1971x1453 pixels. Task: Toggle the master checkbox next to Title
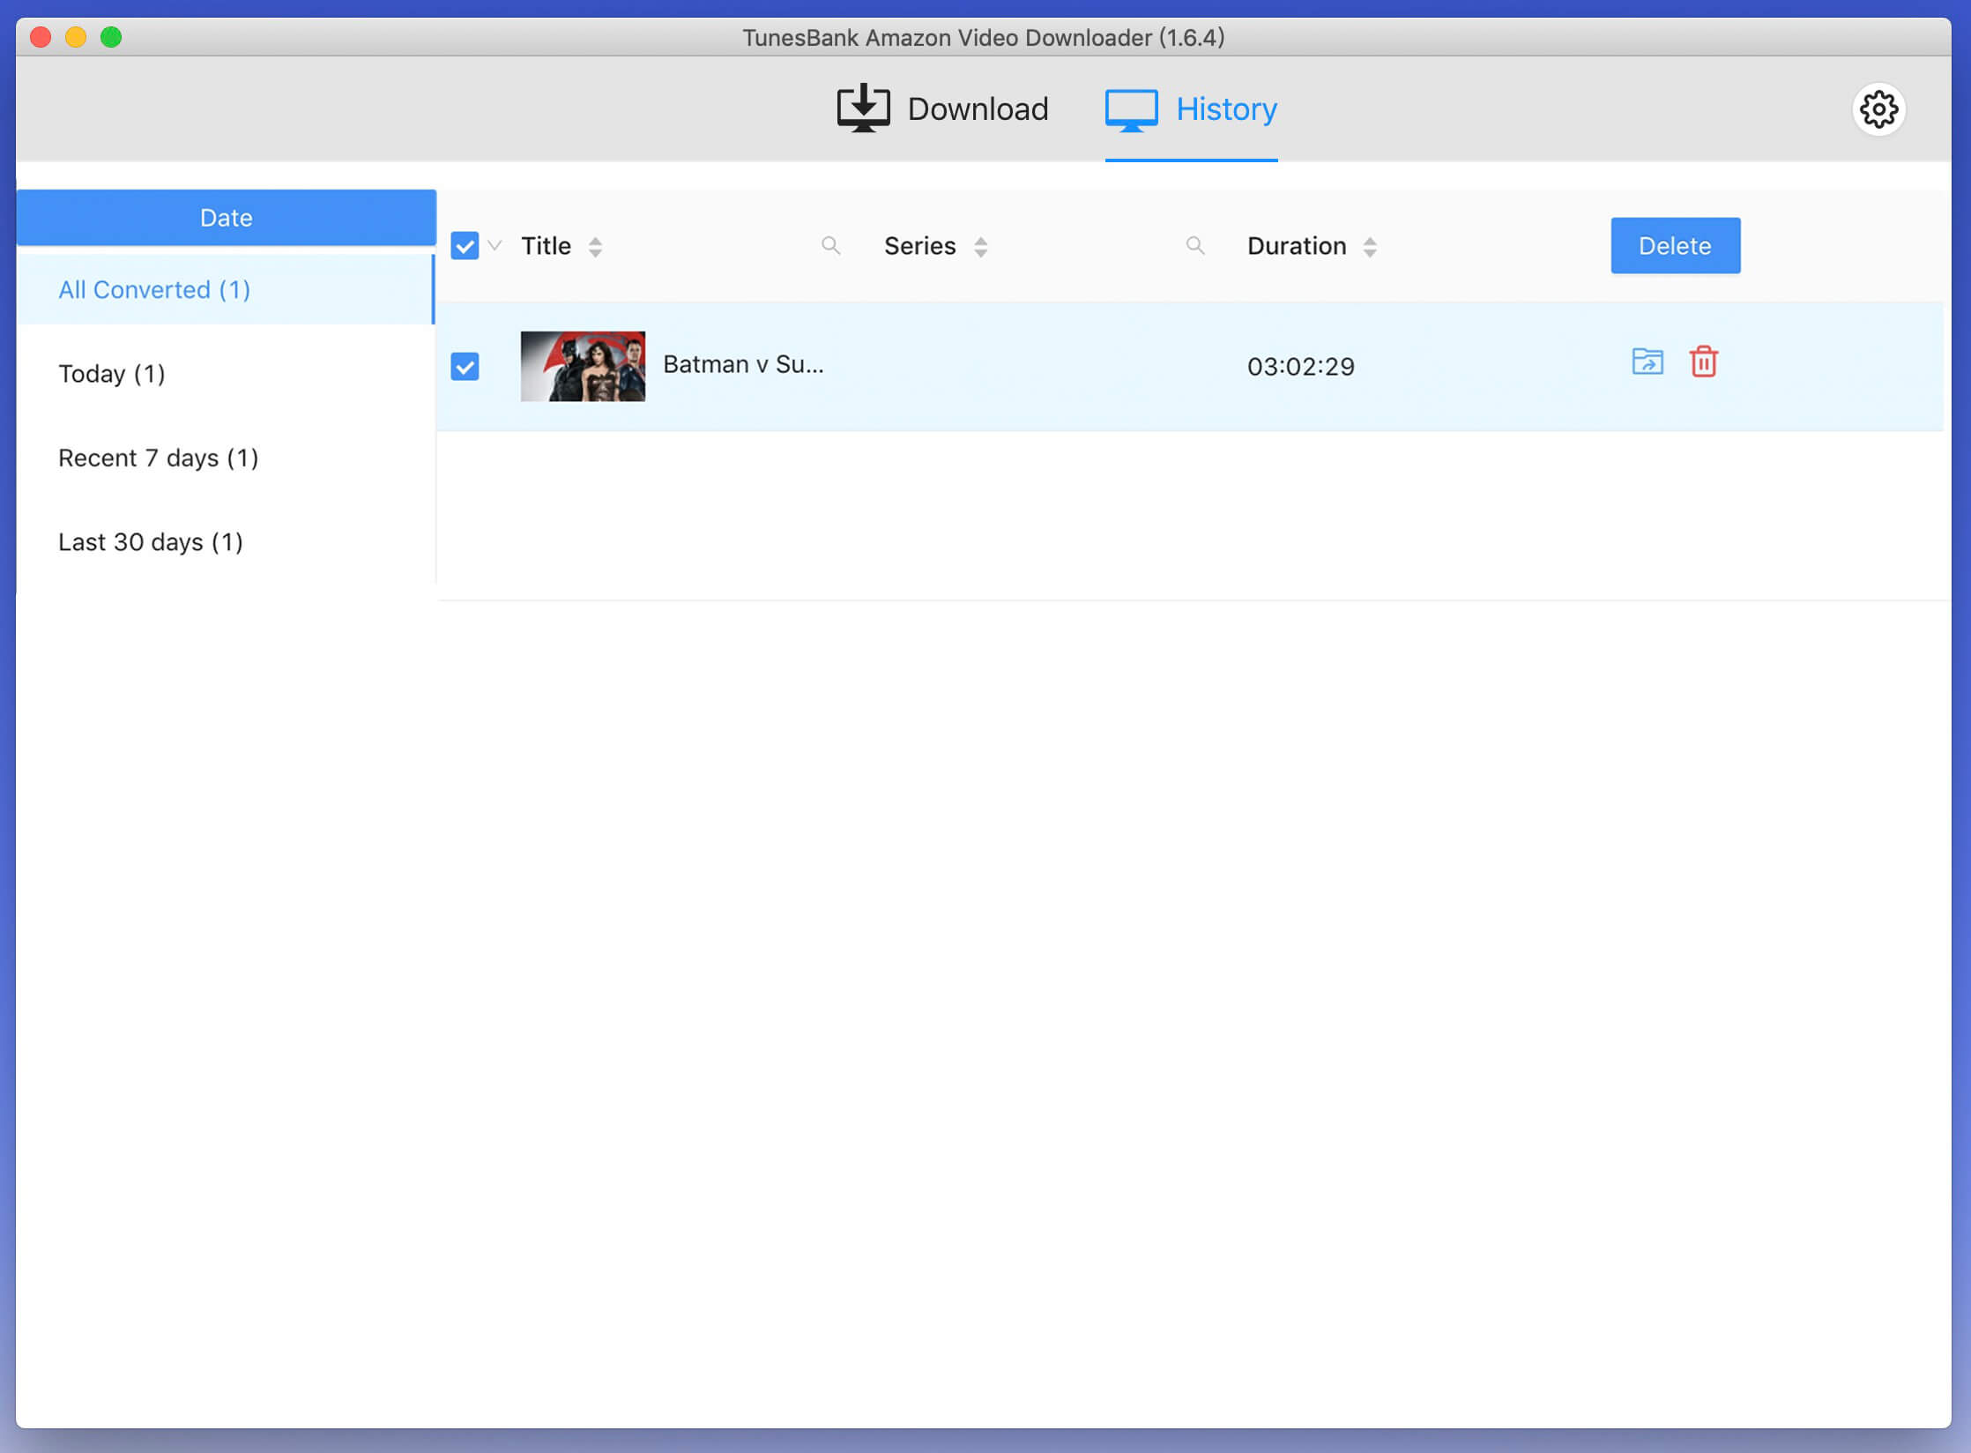[464, 245]
